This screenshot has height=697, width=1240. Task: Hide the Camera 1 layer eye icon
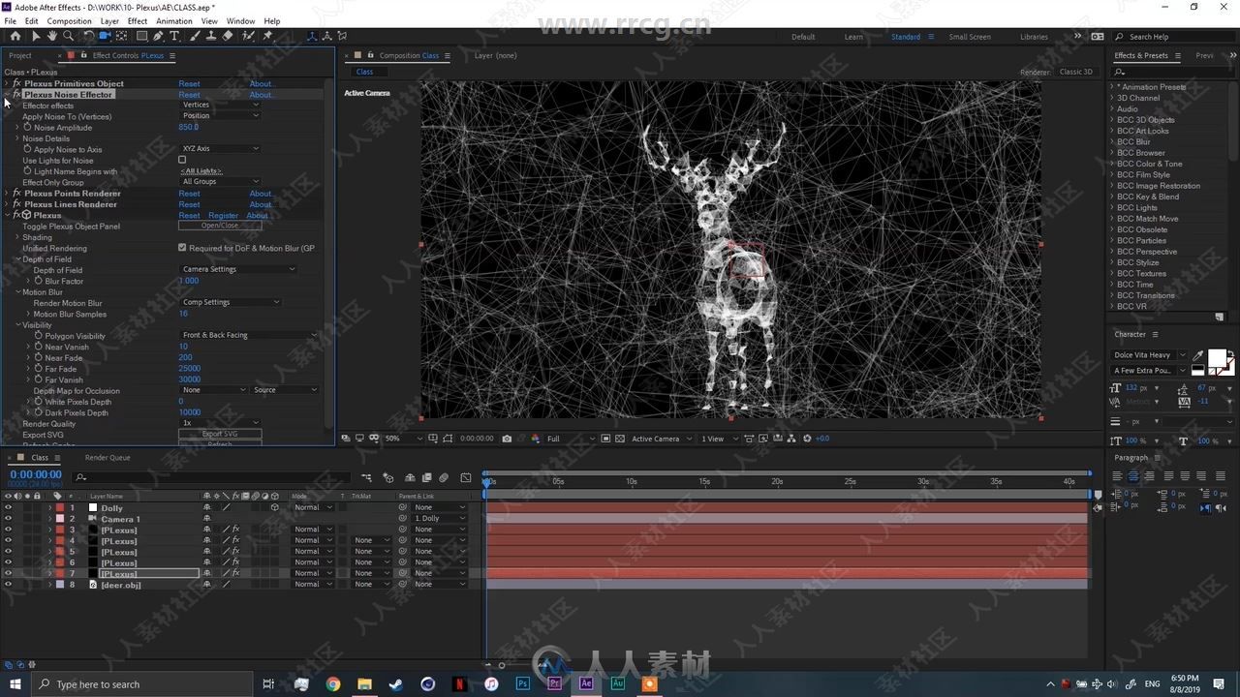[x=9, y=519]
